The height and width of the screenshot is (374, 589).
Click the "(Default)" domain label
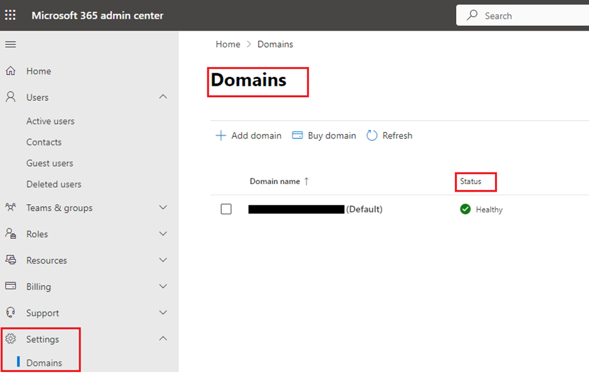[x=365, y=209]
